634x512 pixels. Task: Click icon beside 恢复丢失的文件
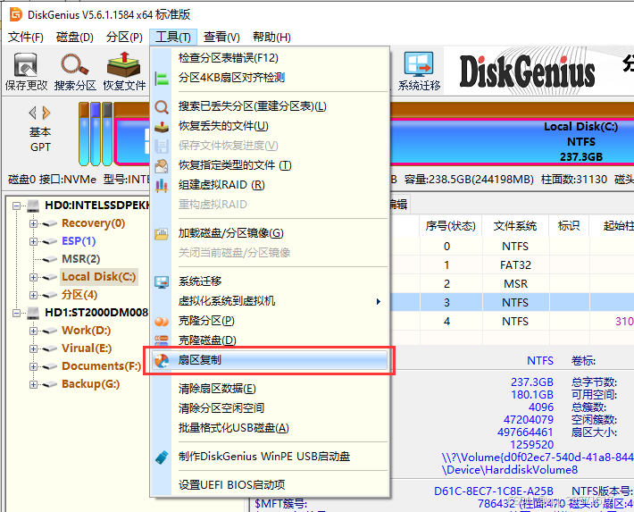pos(162,126)
